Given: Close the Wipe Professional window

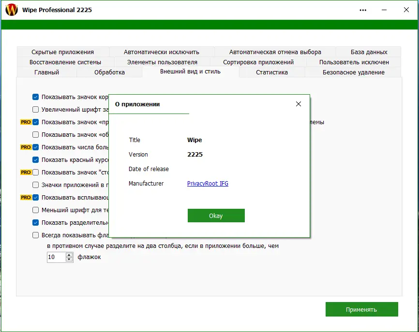Looking at the screenshot, I should click(x=406, y=10).
